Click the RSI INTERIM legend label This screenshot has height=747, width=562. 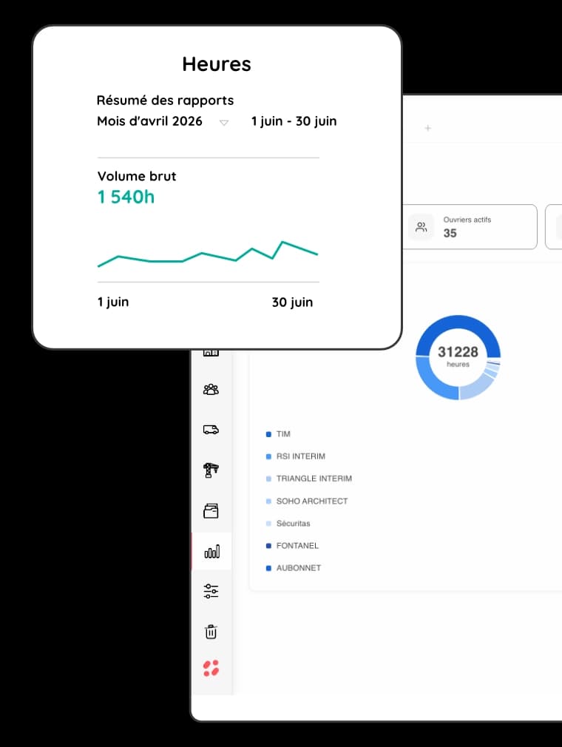300,456
